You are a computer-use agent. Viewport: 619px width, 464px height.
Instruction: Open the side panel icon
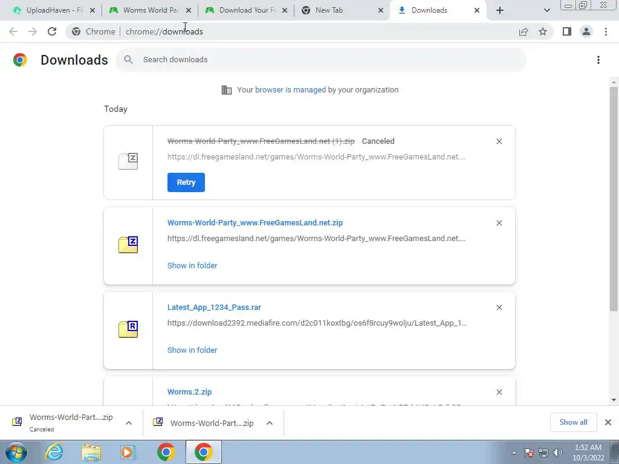567,31
